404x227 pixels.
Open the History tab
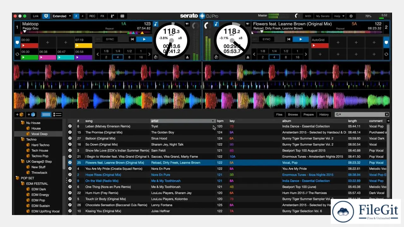click(x=324, y=114)
